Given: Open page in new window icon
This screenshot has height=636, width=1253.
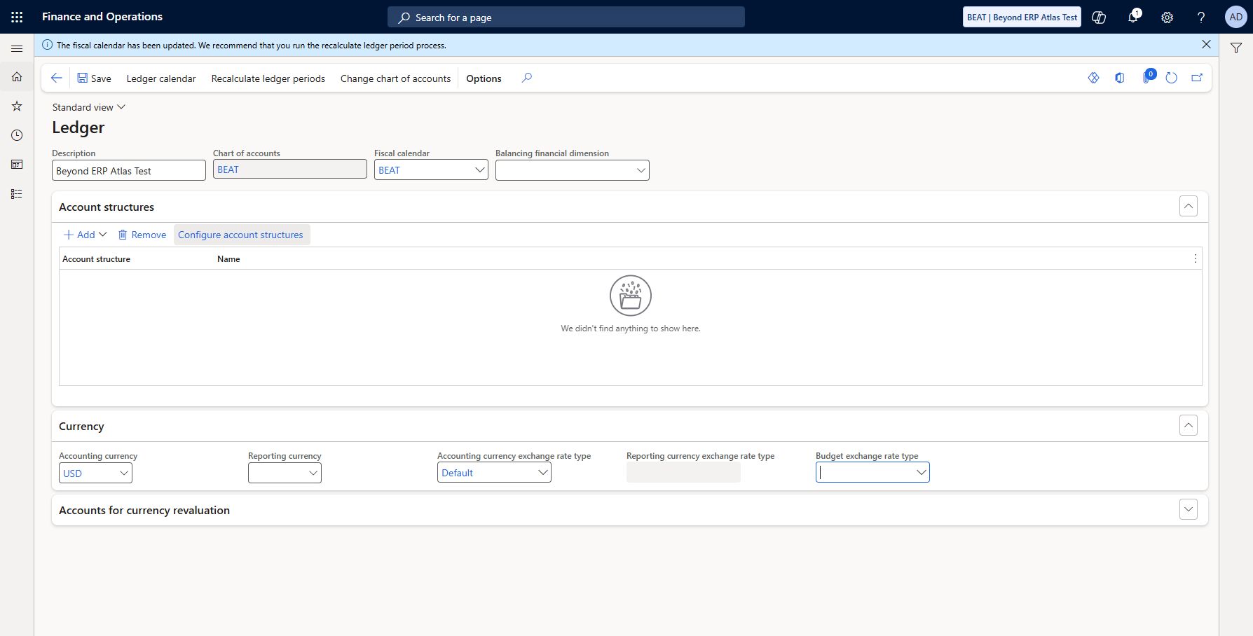Looking at the screenshot, I should [x=1197, y=78].
